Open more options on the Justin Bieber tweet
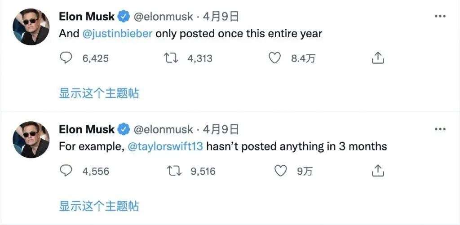This screenshot has height=225, width=460. click(x=440, y=17)
